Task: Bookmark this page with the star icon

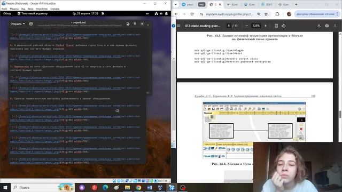Action: pos(266,14)
